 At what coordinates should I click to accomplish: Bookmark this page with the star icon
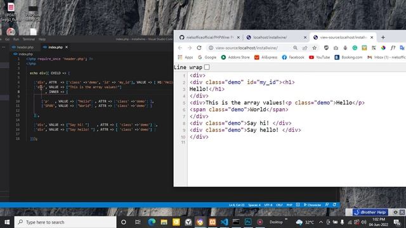(315, 48)
